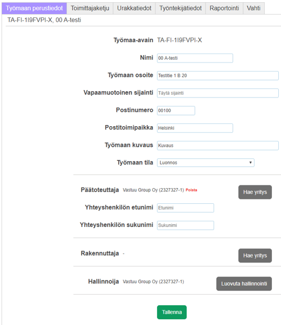
Task: Expand the Työmaan tila dropdown
Action: pyautogui.click(x=206, y=163)
